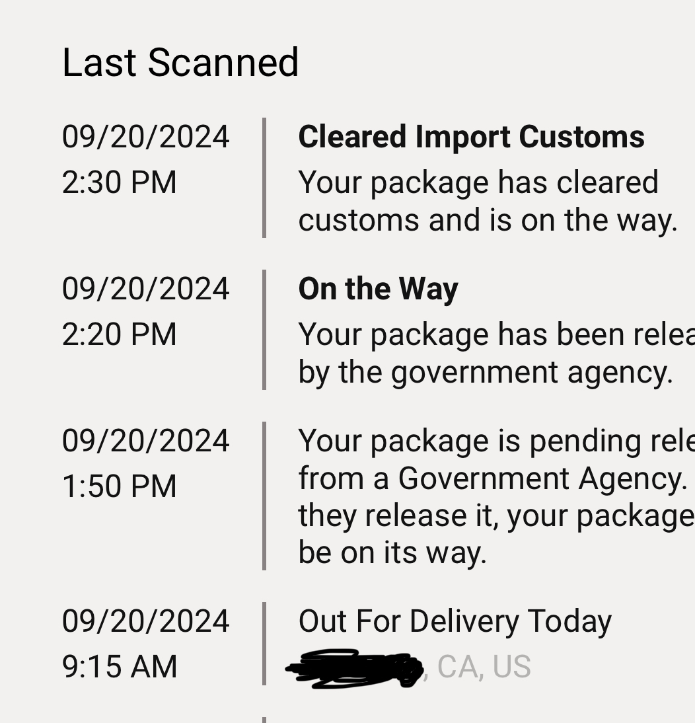Click the 9:15 AM timestamp
The height and width of the screenshot is (723, 695).
click(120, 666)
